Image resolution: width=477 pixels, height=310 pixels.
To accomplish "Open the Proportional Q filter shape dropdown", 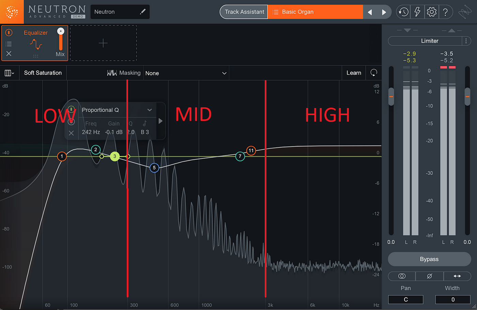I will [117, 110].
